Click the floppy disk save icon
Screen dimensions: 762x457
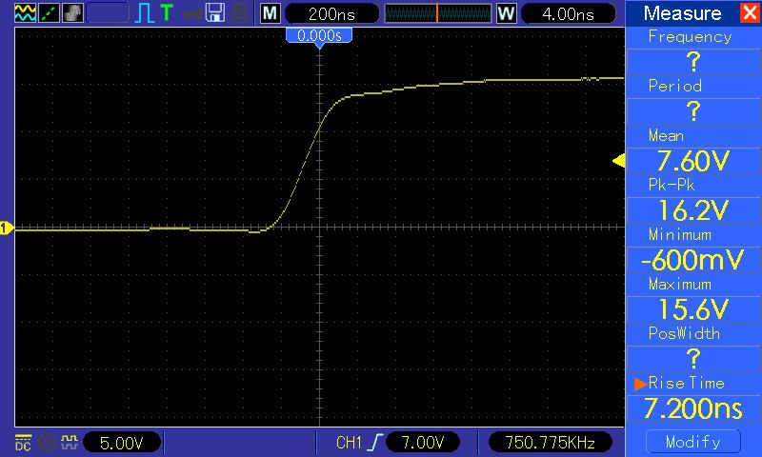tap(215, 12)
